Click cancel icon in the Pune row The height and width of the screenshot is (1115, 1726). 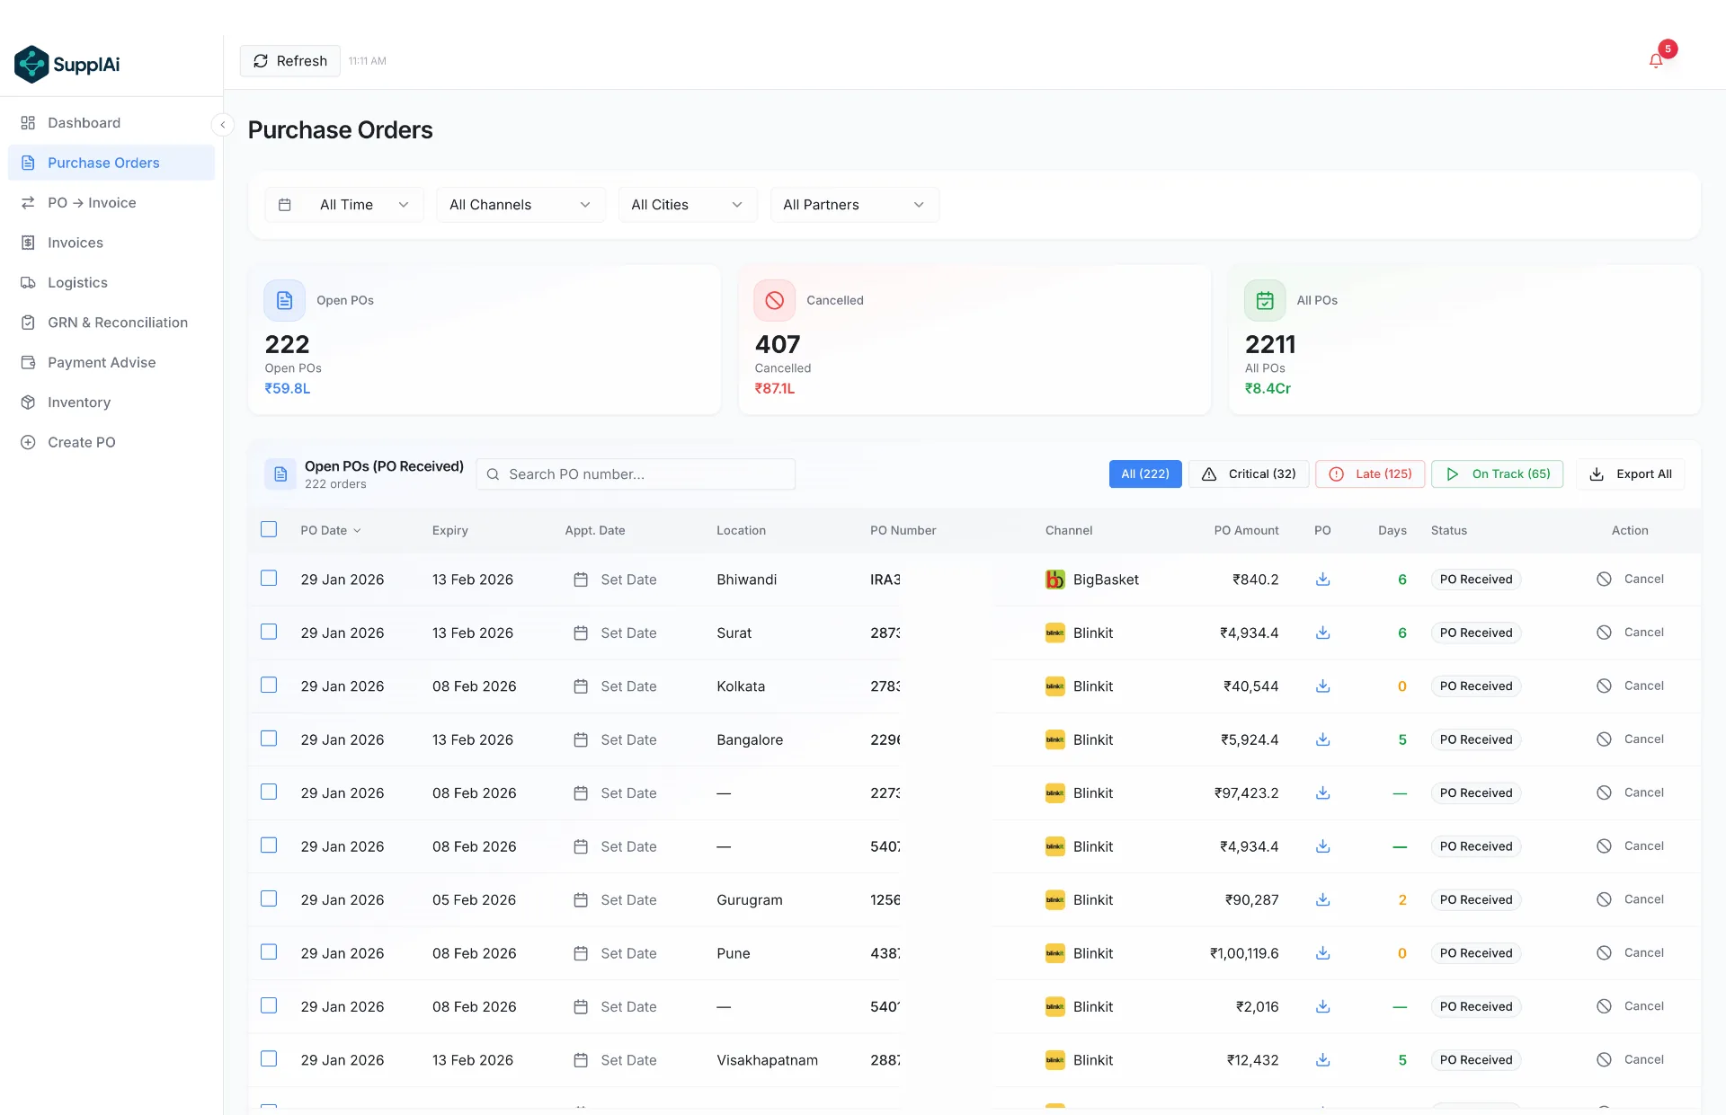[x=1604, y=953]
